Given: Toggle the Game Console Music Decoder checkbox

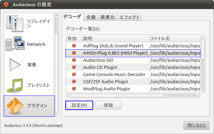Looking at the screenshot, I should pyautogui.click(x=74, y=74).
